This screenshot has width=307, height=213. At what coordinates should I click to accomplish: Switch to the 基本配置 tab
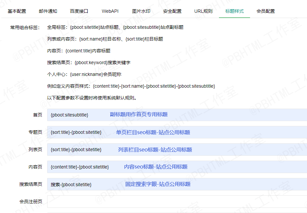tap(17, 11)
